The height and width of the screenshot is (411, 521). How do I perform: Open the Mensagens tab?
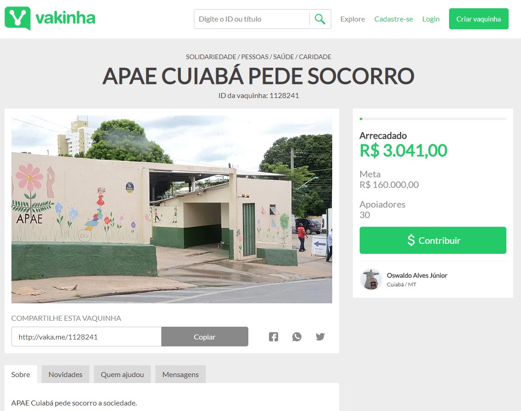[181, 374]
